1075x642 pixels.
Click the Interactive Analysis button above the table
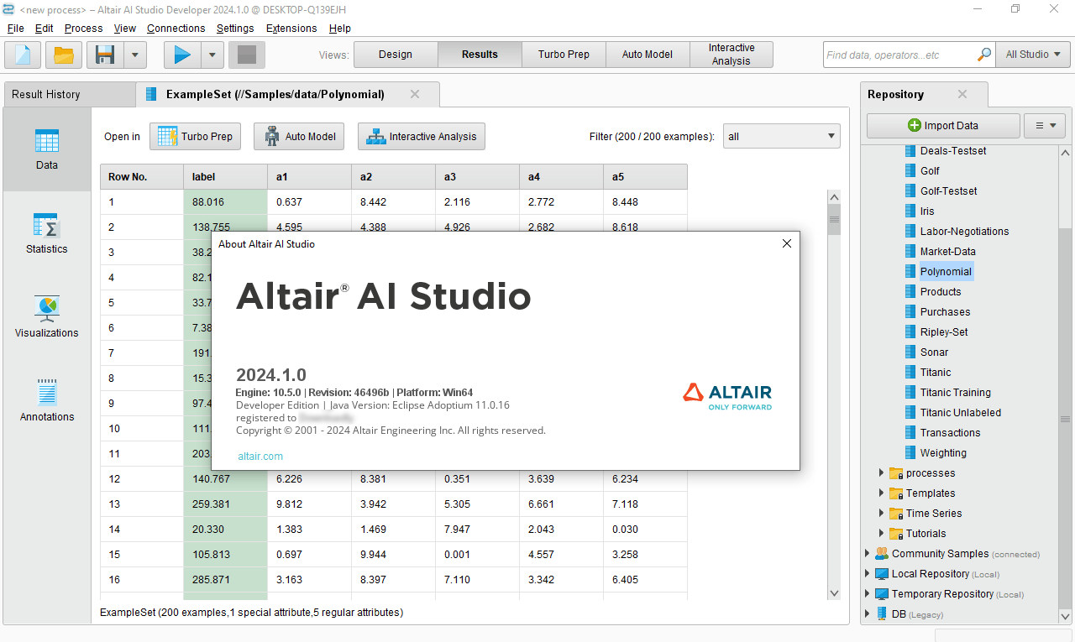422,136
